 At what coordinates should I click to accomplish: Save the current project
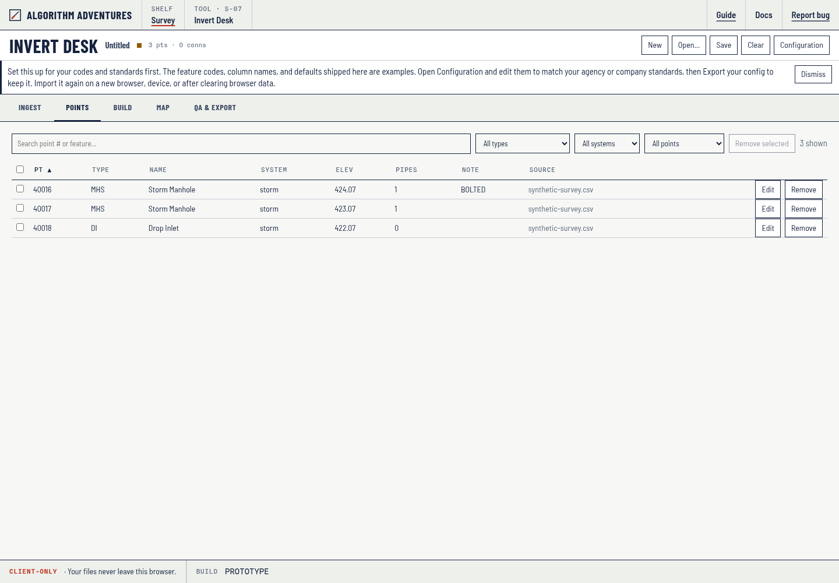[724, 45]
